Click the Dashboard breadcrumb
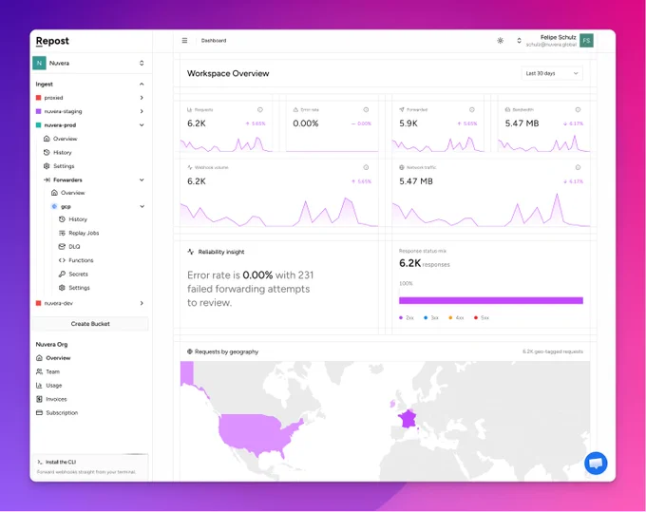Image resolution: width=646 pixels, height=512 pixels. [214, 40]
